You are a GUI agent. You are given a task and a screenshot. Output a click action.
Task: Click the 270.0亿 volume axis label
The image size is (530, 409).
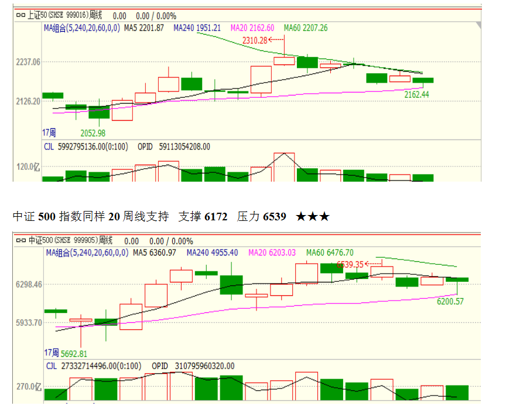[x=29, y=386]
